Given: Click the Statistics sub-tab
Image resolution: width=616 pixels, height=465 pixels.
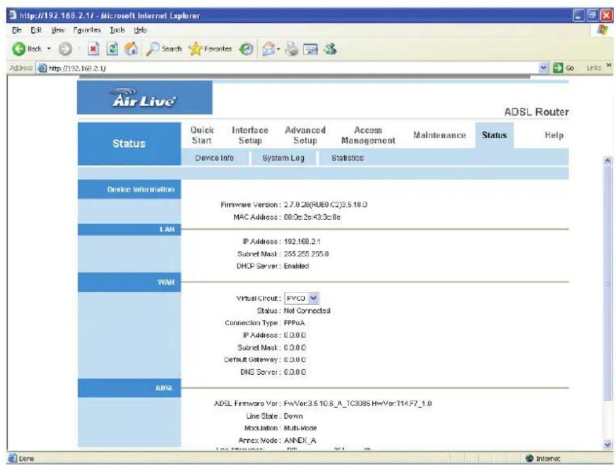Looking at the screenshot, I should [x=347, y=158].
